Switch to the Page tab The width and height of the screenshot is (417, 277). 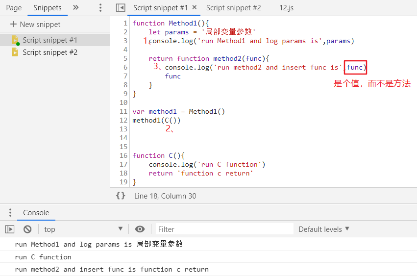(x=14, y=8)
